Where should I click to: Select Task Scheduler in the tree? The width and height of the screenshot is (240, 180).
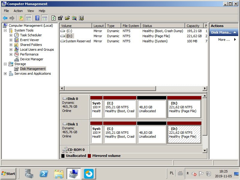click(x=31, y=35)
